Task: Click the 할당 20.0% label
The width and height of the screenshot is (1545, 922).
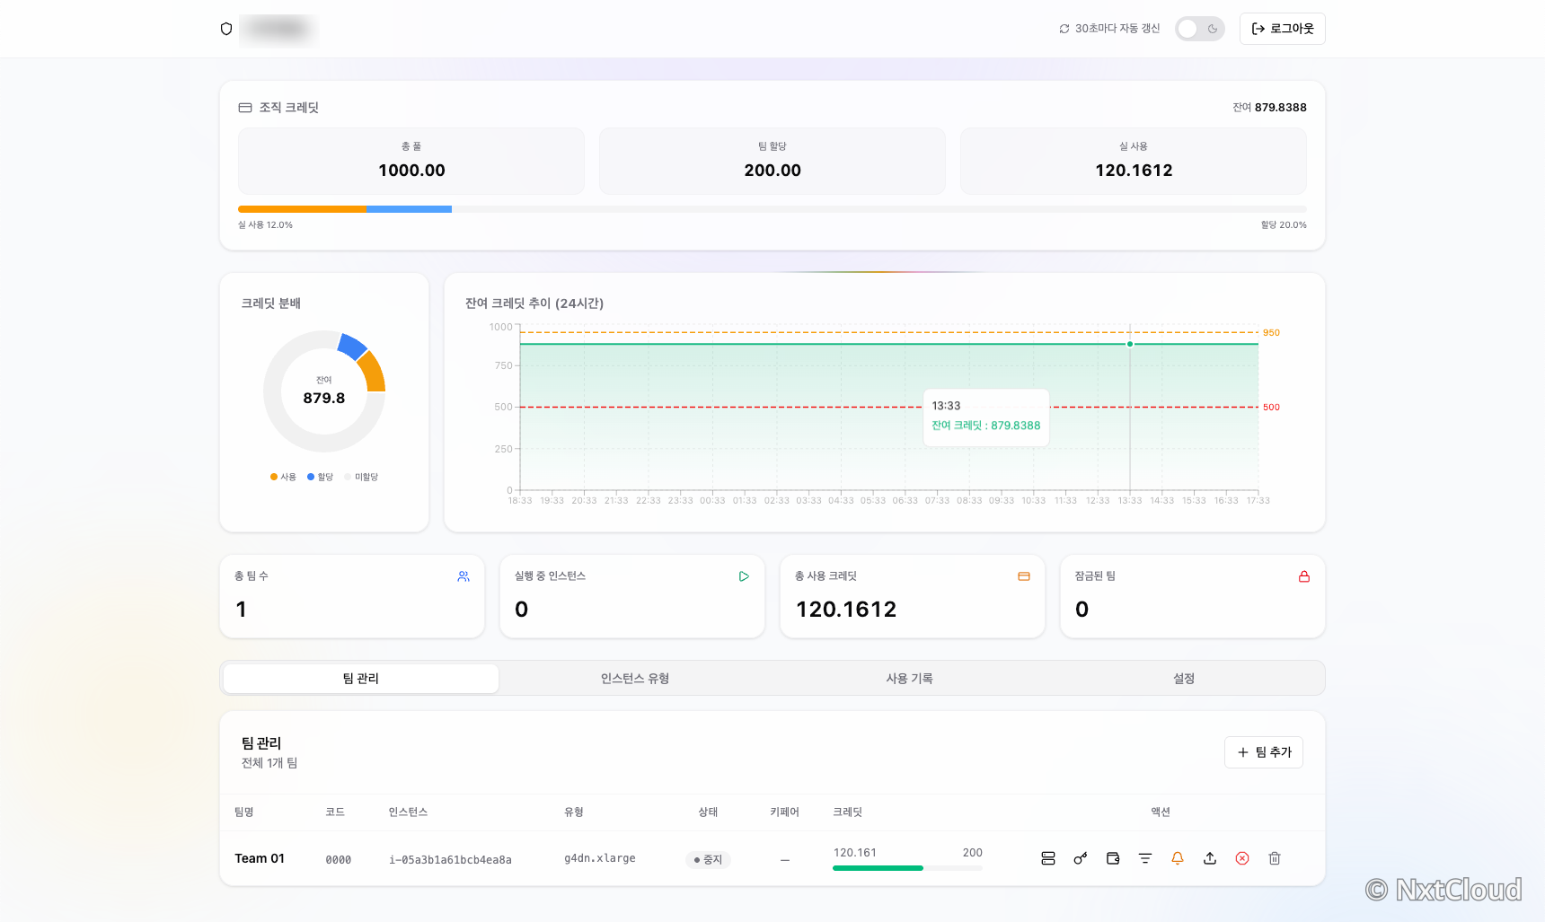Action: point(1284,225)
